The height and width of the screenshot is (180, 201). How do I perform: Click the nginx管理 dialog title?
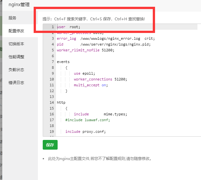coord(19,5)
